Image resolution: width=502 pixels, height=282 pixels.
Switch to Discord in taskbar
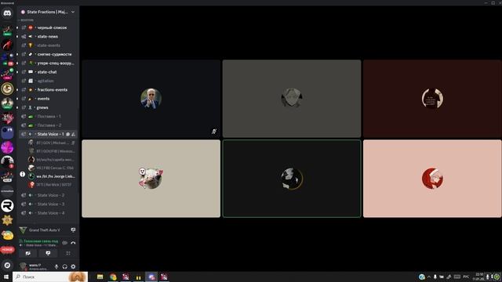pos(151,277)
